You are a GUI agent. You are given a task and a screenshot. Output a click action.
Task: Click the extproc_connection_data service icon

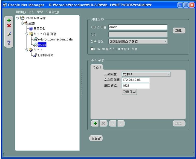click(x=36, y=39)
